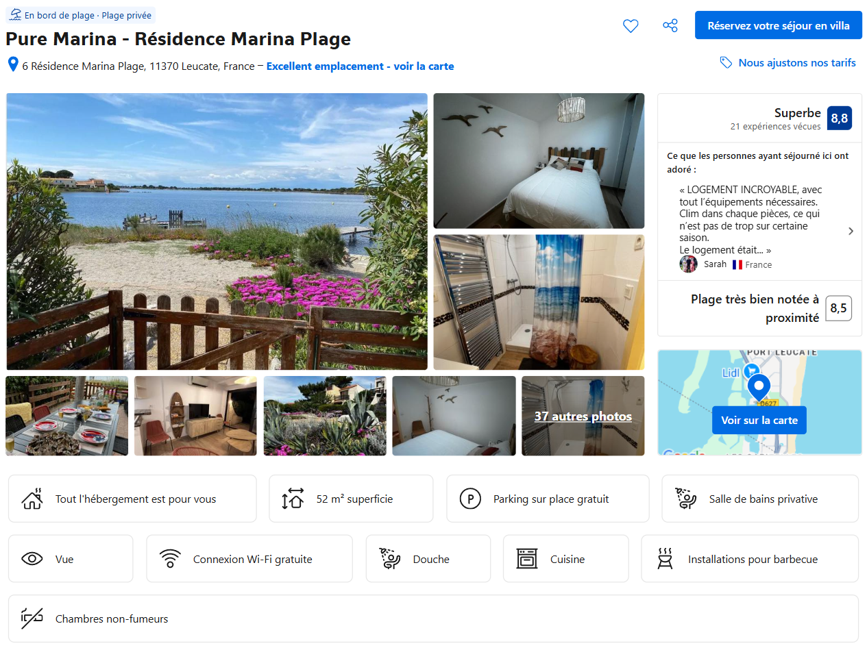867x650 pixels.
Task: Open Excellent emplacement - voir la carte link
Action: [x=360, y=66]
